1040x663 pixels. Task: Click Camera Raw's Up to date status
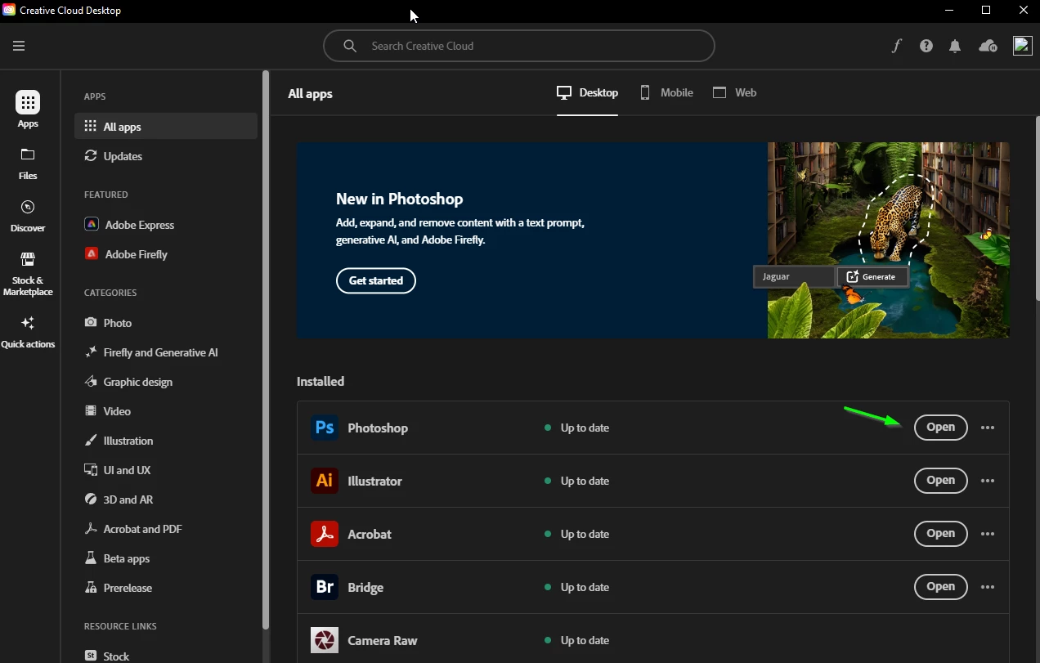[x=576, y=640]
